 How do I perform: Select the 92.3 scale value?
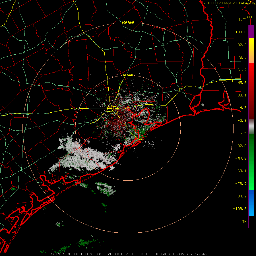click(242, 45)
